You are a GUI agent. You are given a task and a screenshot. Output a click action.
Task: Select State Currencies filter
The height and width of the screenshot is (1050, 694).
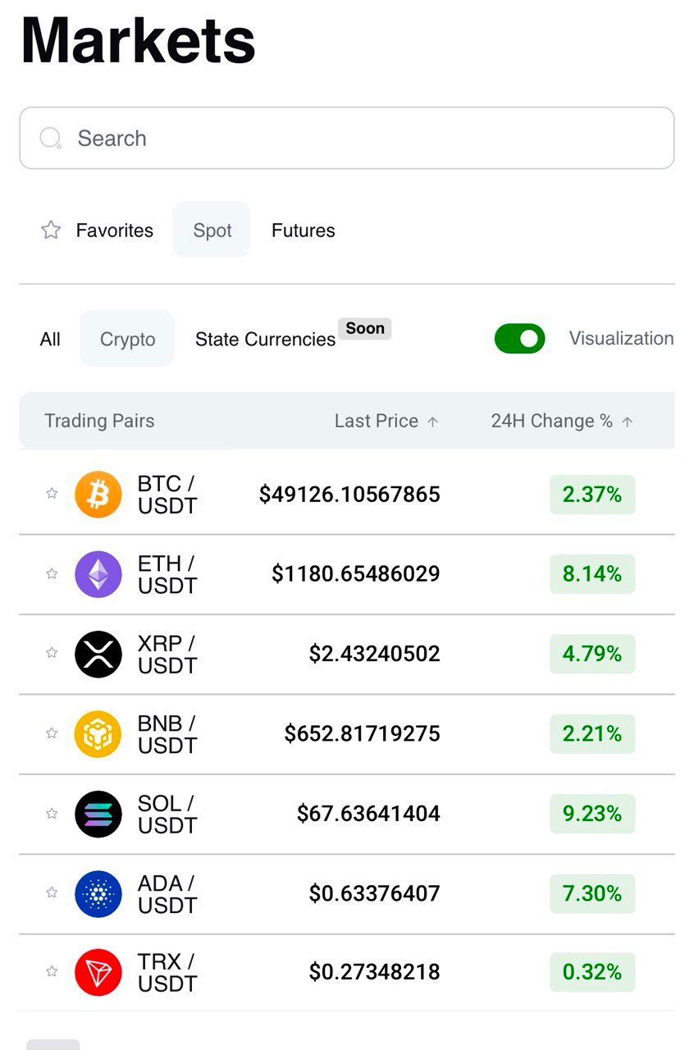[265, 340]
